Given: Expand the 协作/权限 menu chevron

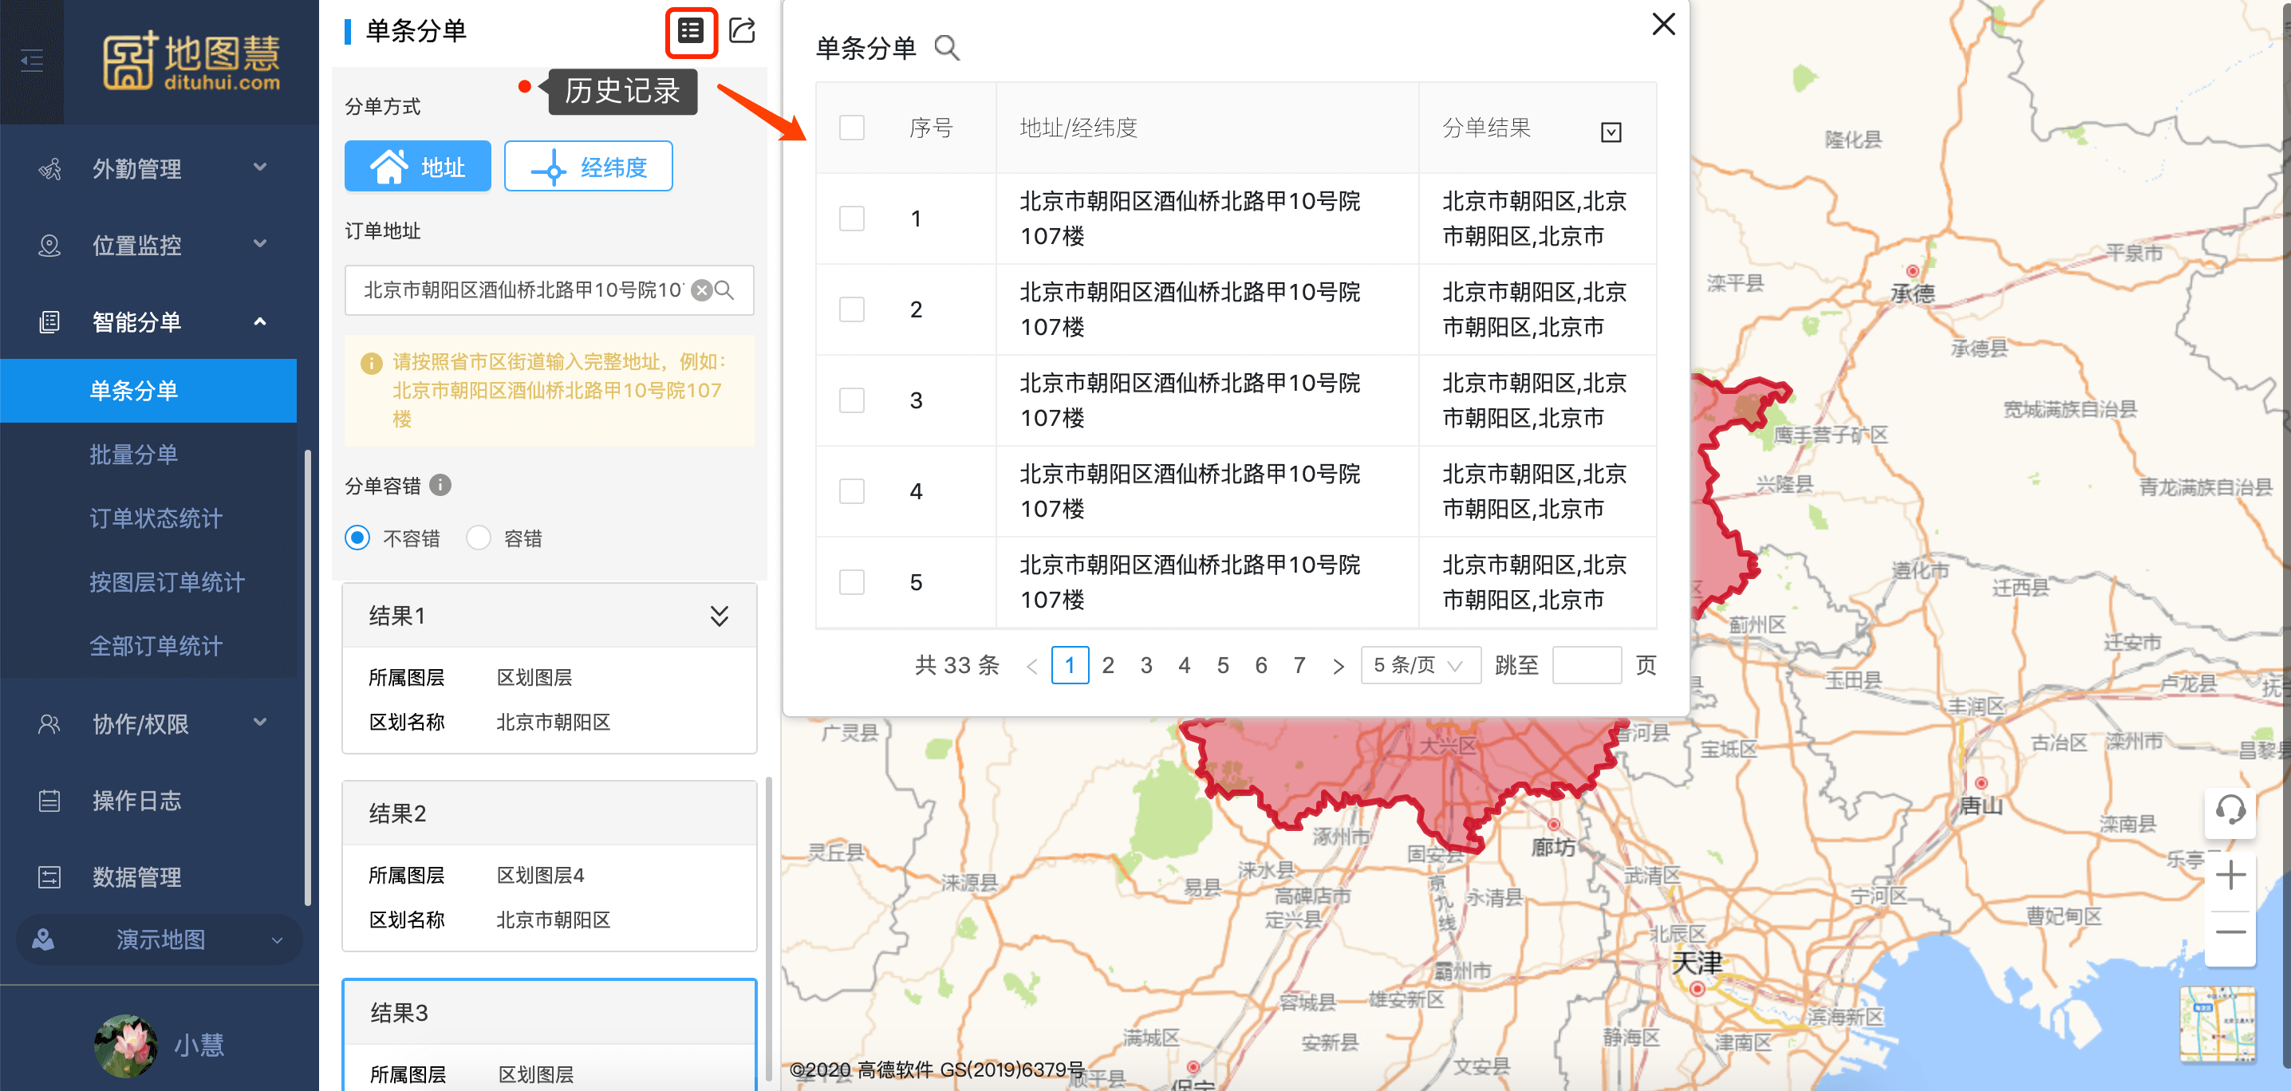Looking at the screenshot, I should coord(260,721).
